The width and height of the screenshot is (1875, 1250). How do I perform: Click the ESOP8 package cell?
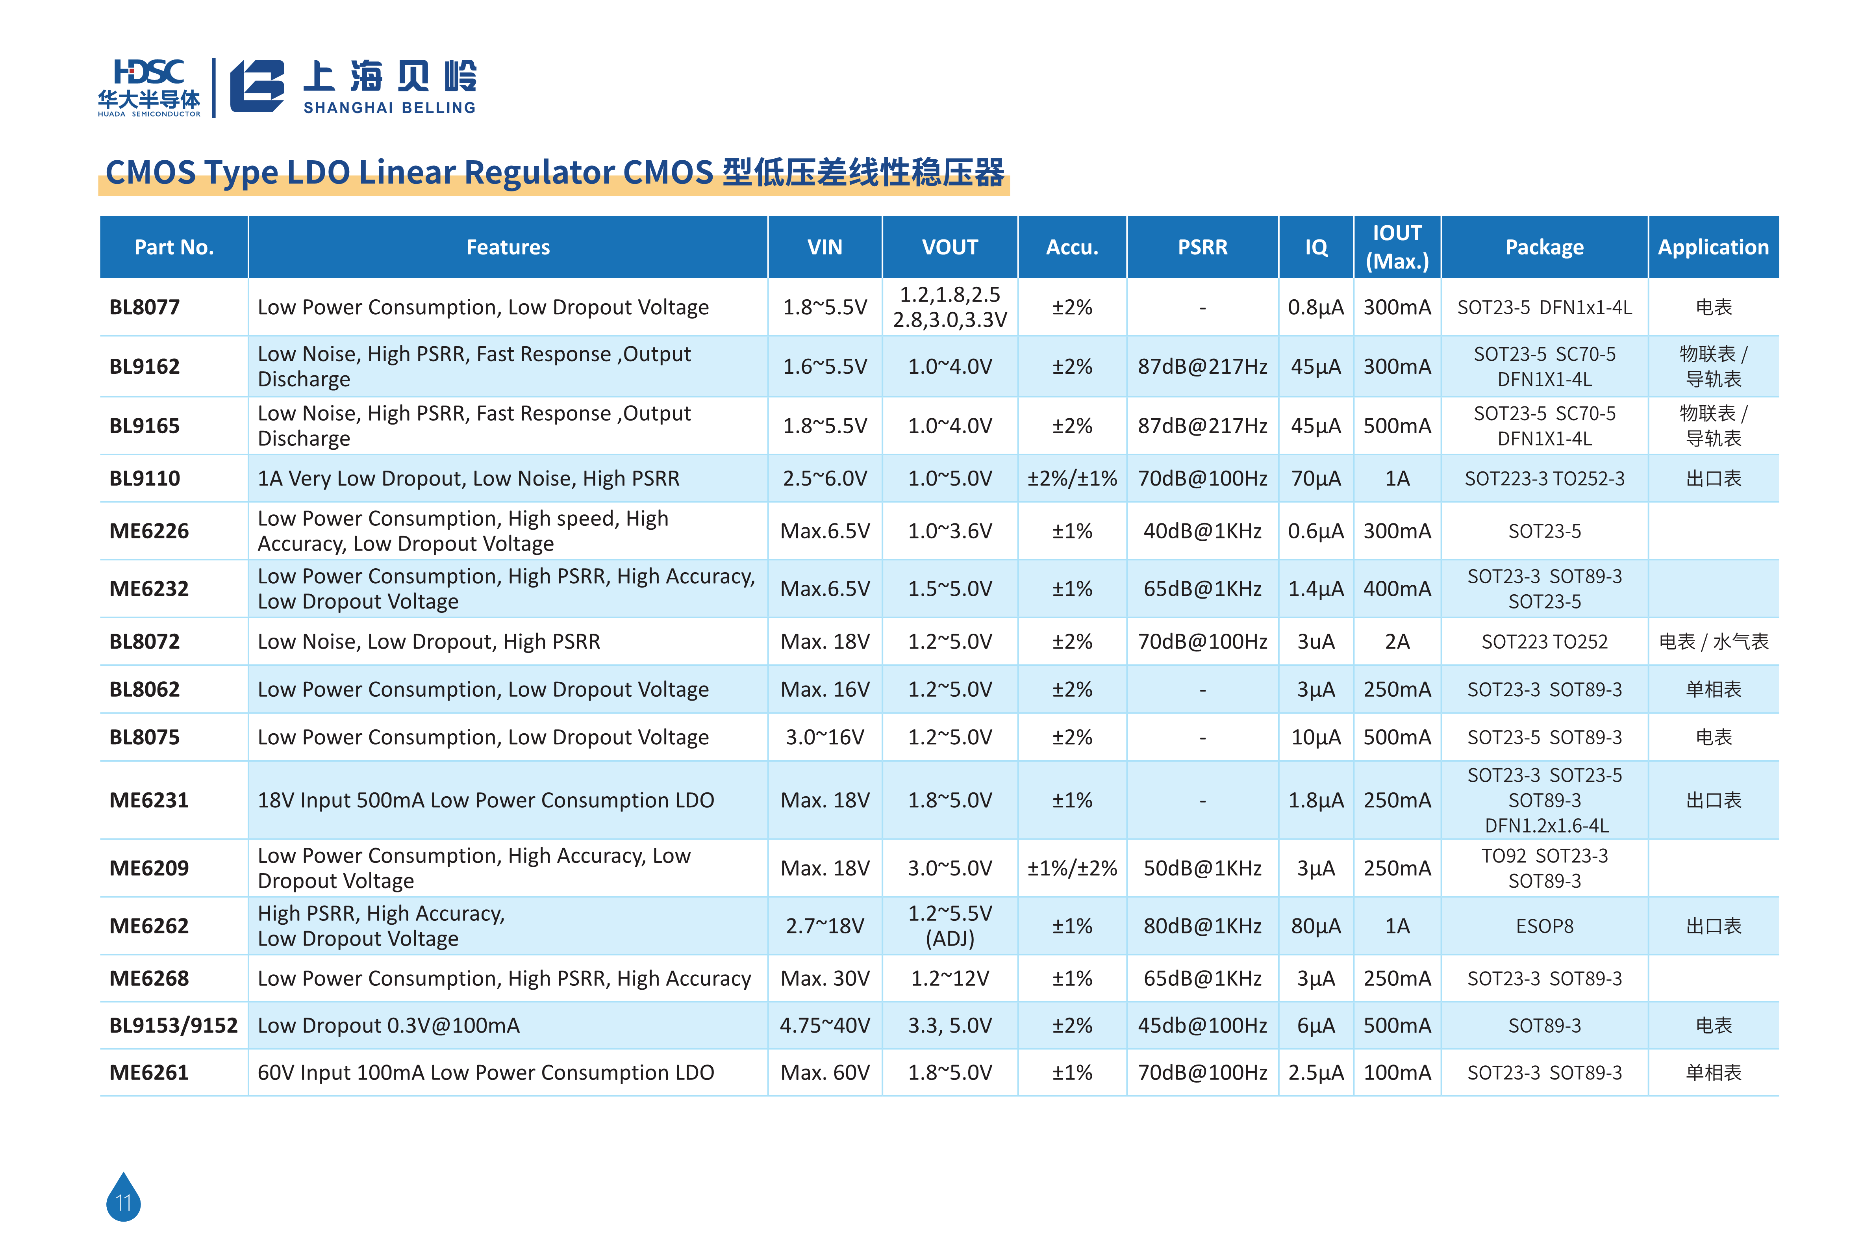coord(1544,925)
